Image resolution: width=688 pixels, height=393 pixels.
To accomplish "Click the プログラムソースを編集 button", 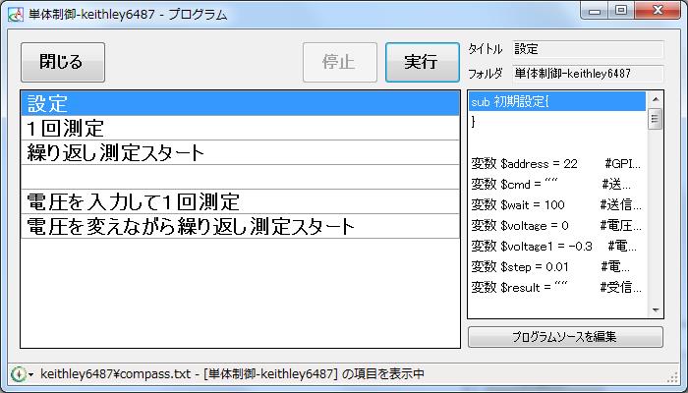I will point(565,337).
